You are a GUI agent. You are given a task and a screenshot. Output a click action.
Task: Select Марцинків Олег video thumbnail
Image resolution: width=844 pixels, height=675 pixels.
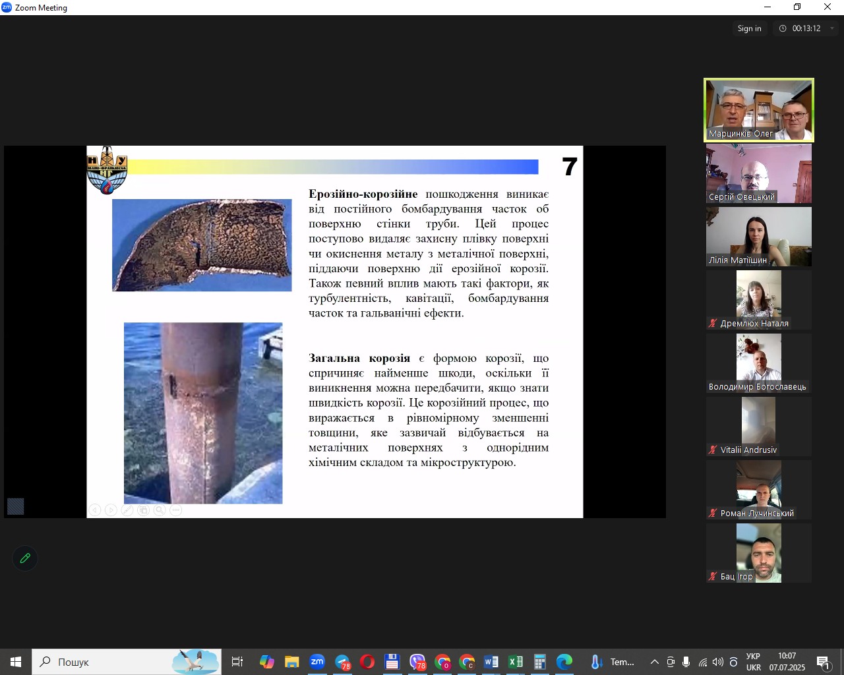(759, 110)
